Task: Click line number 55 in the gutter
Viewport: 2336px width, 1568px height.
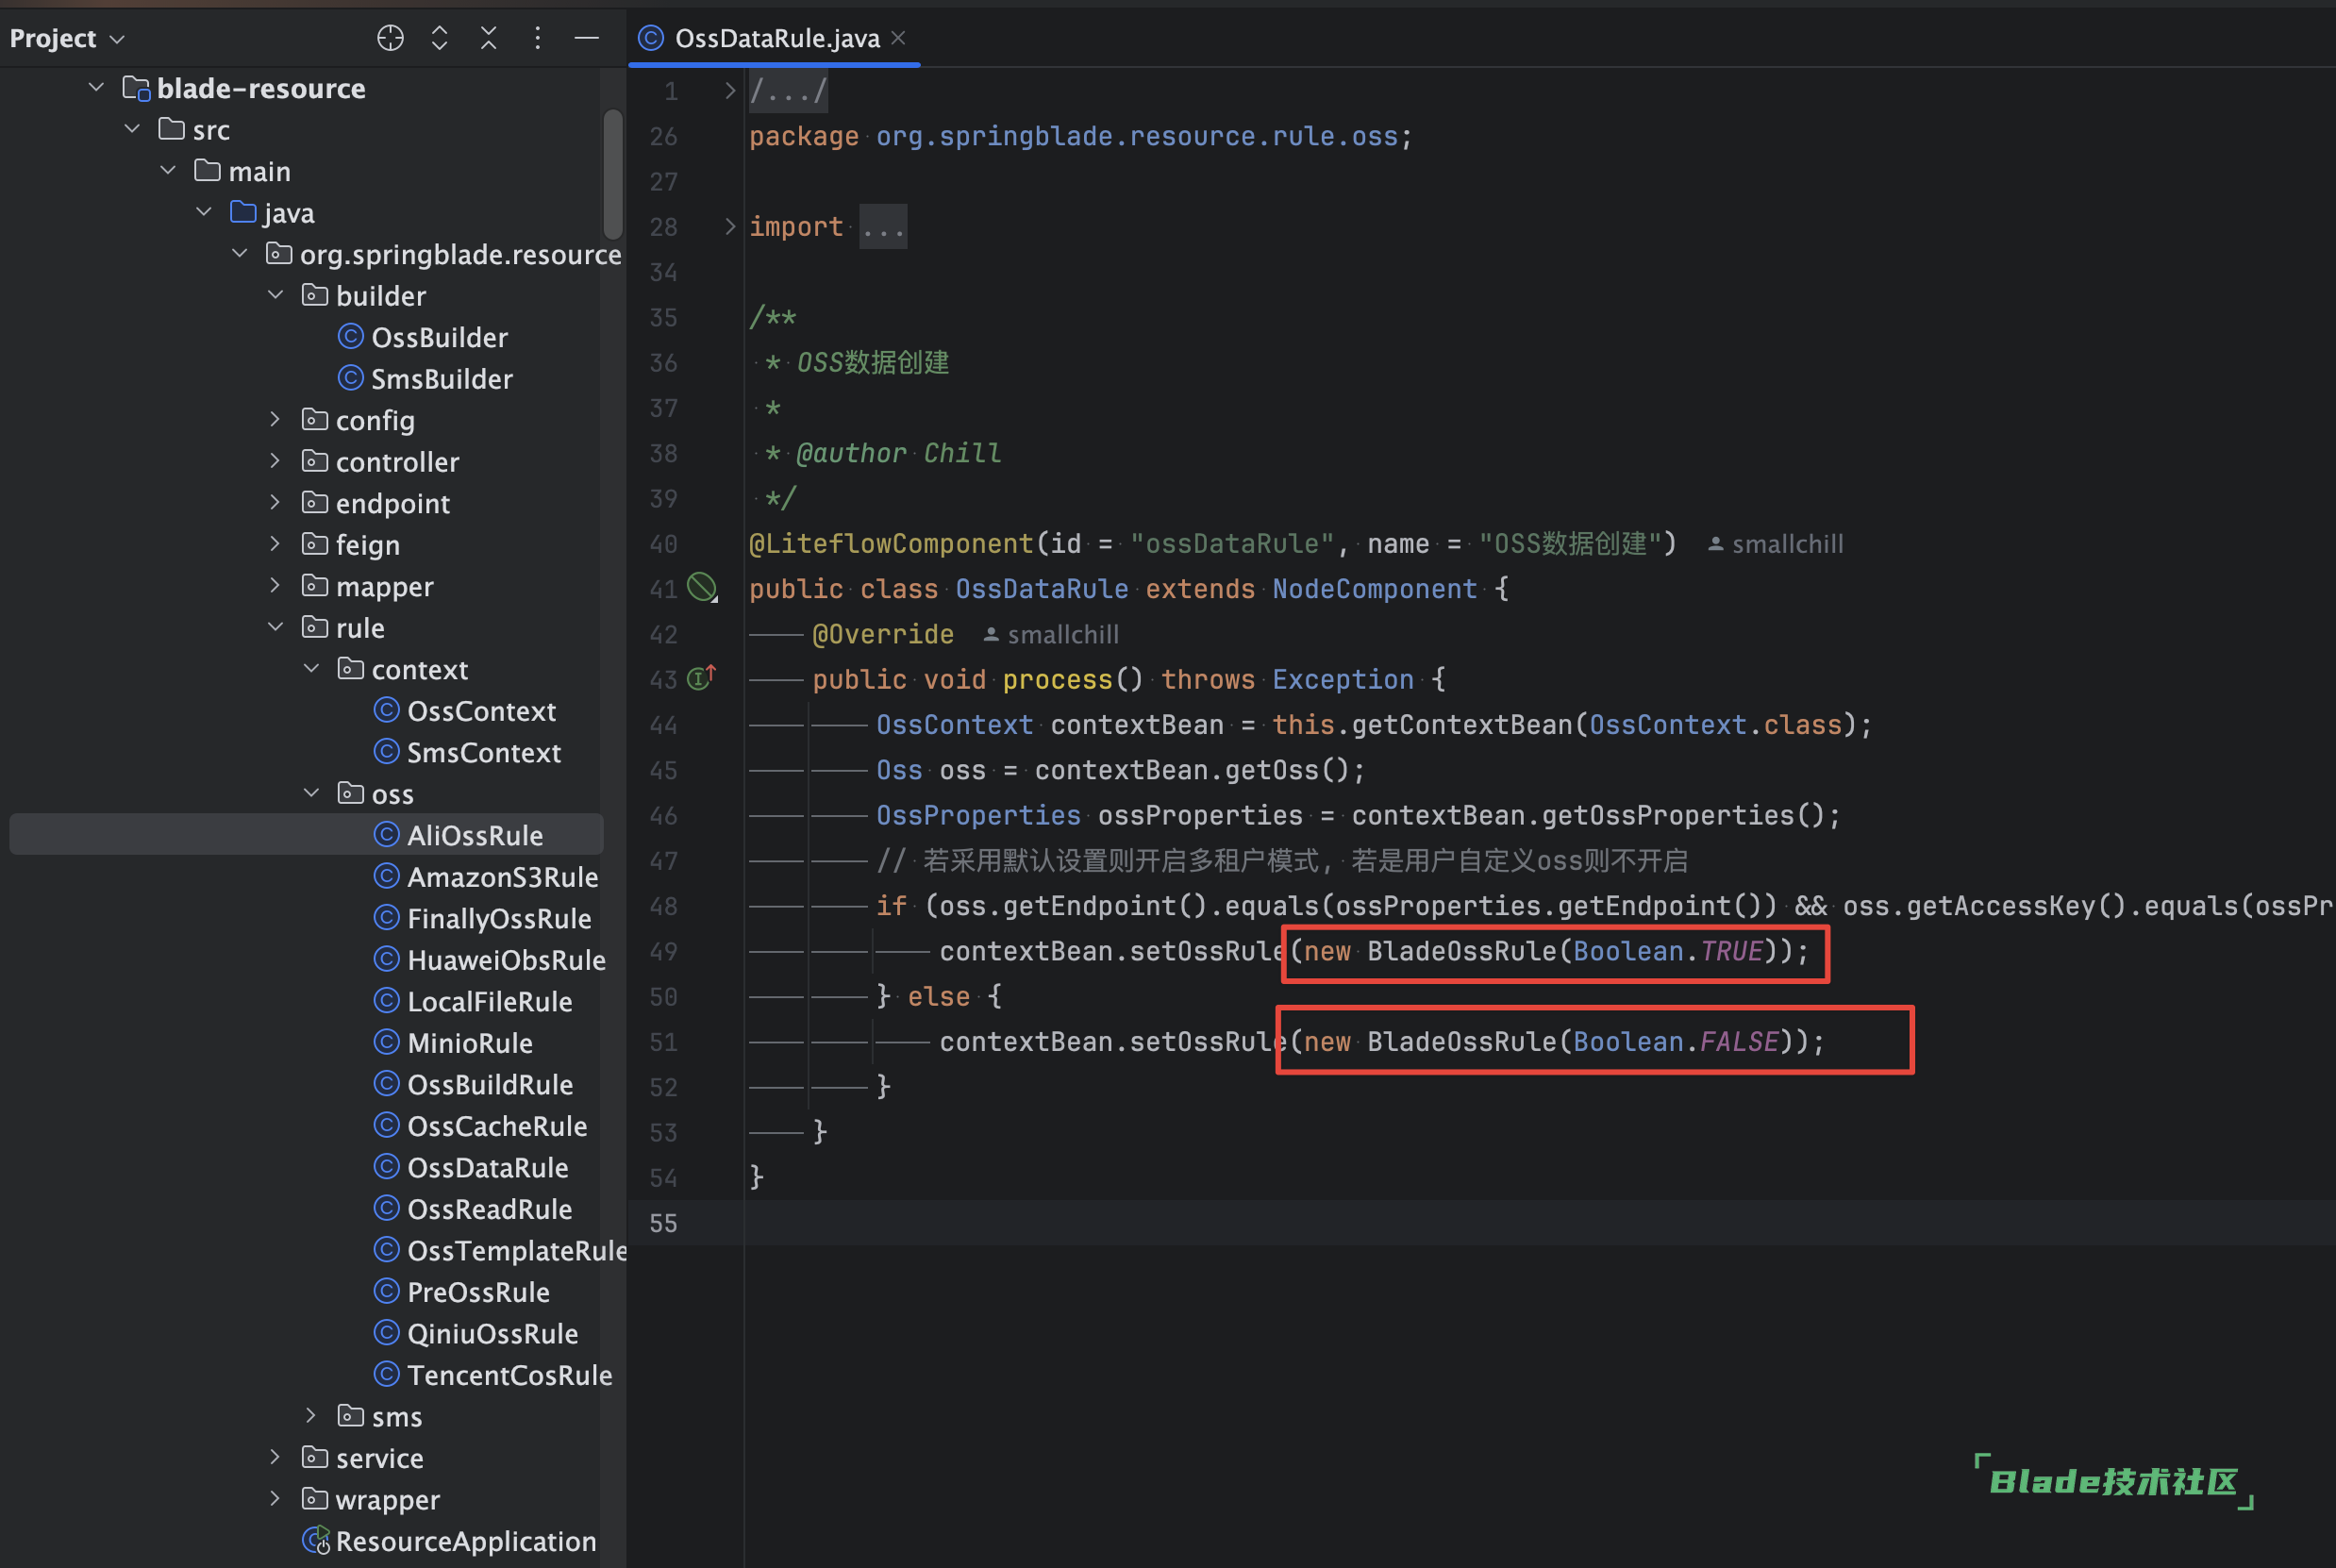Action: point(663,1222)
